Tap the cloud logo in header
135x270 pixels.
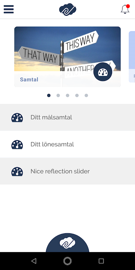pyautogui.click(x=68, y=9)
